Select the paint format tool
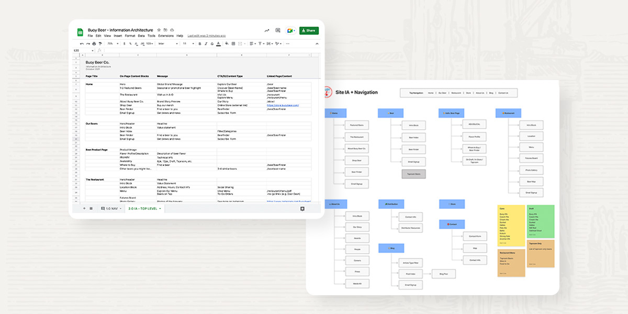The height and width of the screenshot is (314, 628). pos(100,43)
